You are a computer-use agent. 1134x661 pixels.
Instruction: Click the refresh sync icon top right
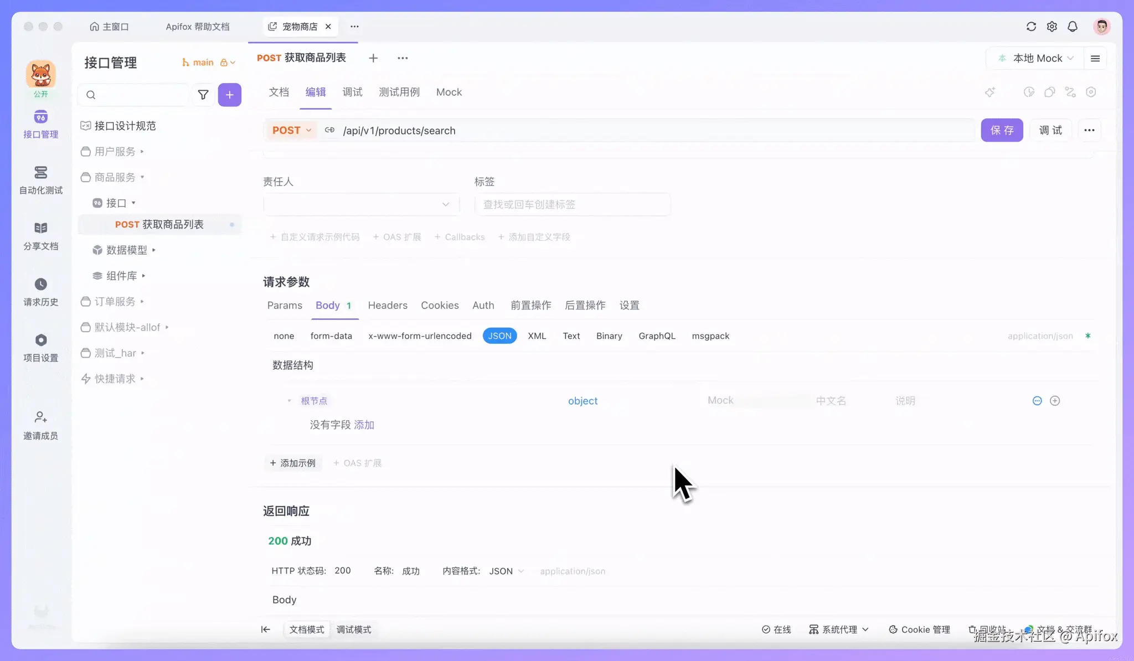pyautogui.click(x=1030, y=27)
